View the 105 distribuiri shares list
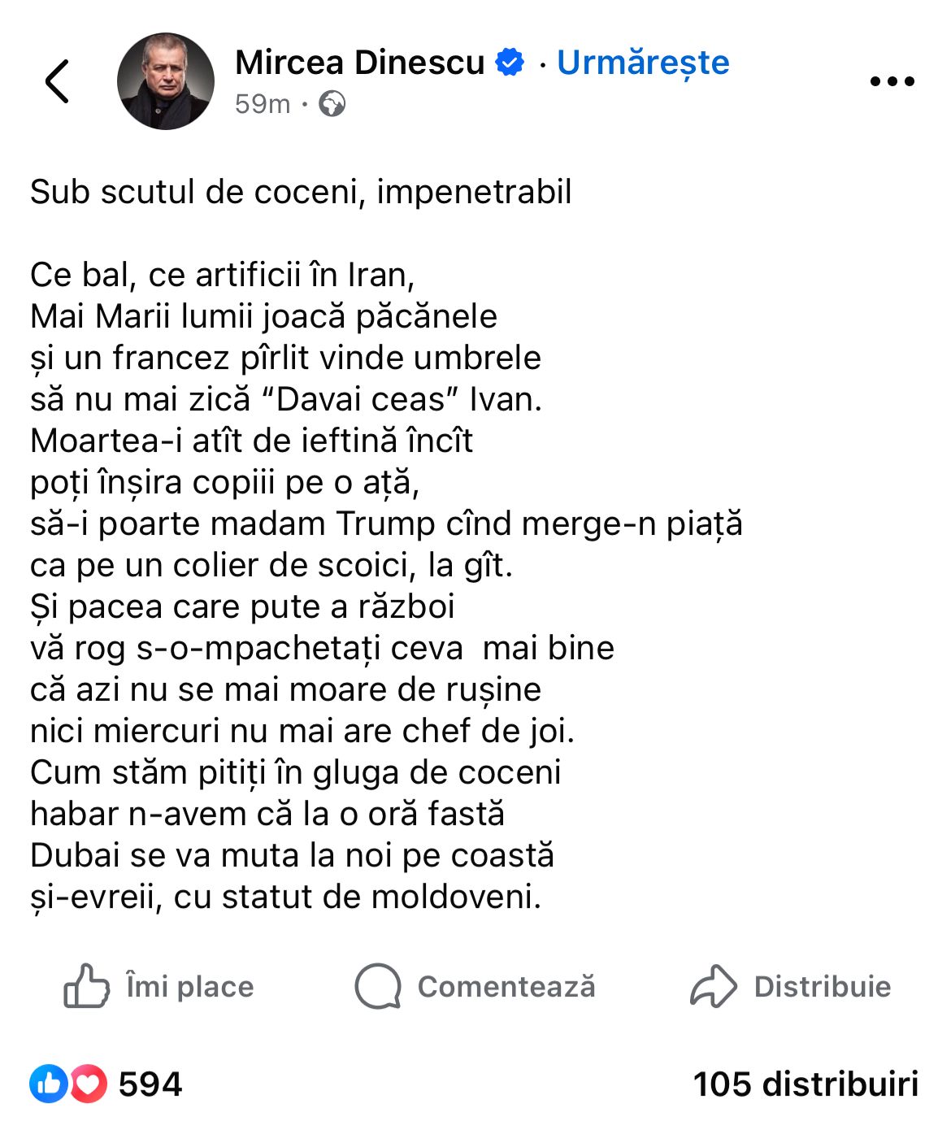 click(x=806, y=1084)
